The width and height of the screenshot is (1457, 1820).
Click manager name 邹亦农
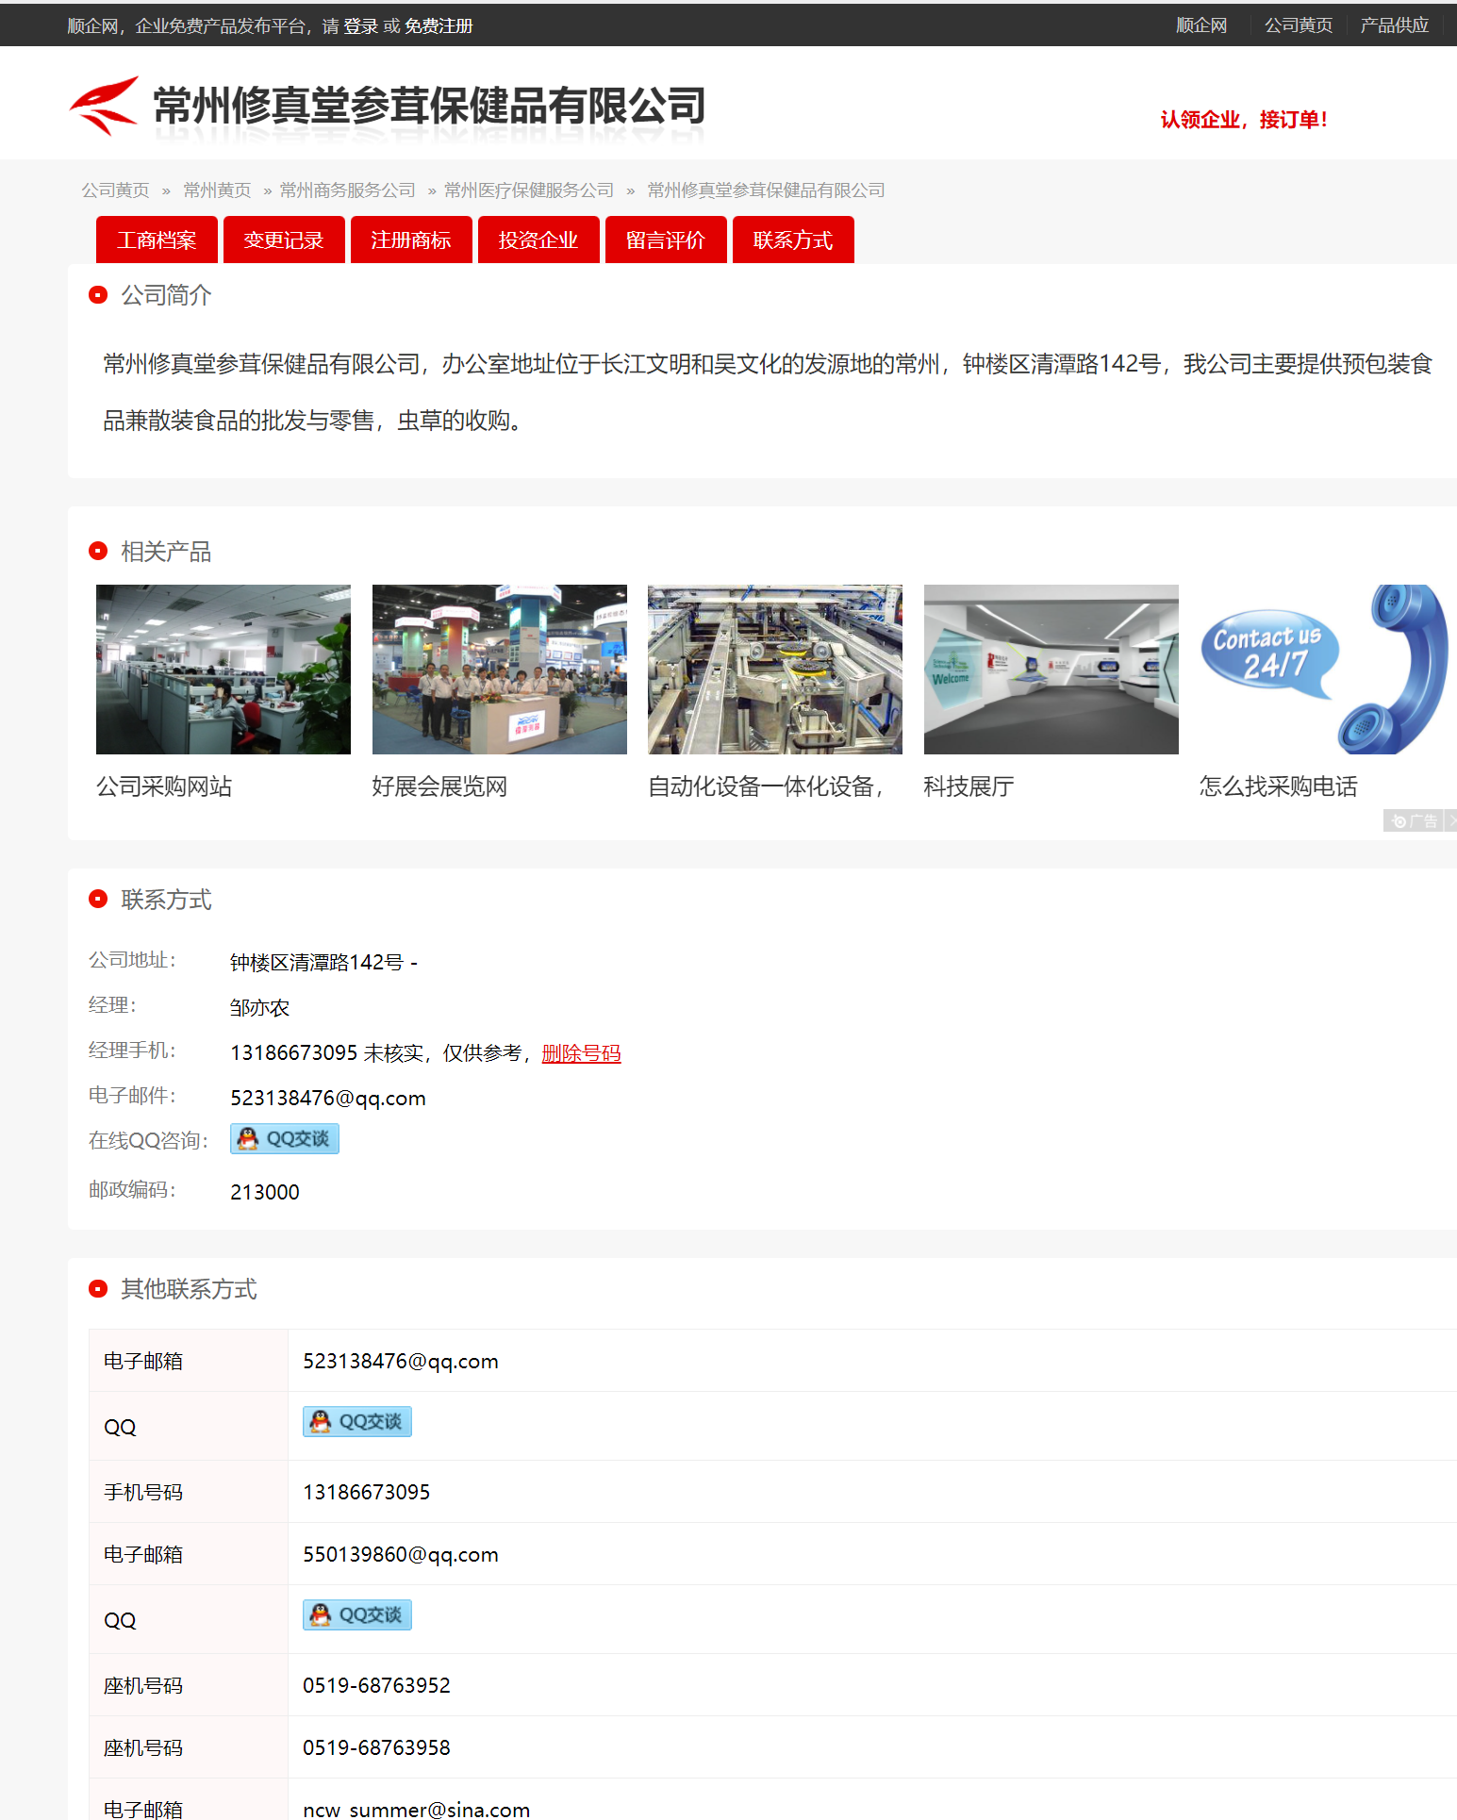(259, 1008)
